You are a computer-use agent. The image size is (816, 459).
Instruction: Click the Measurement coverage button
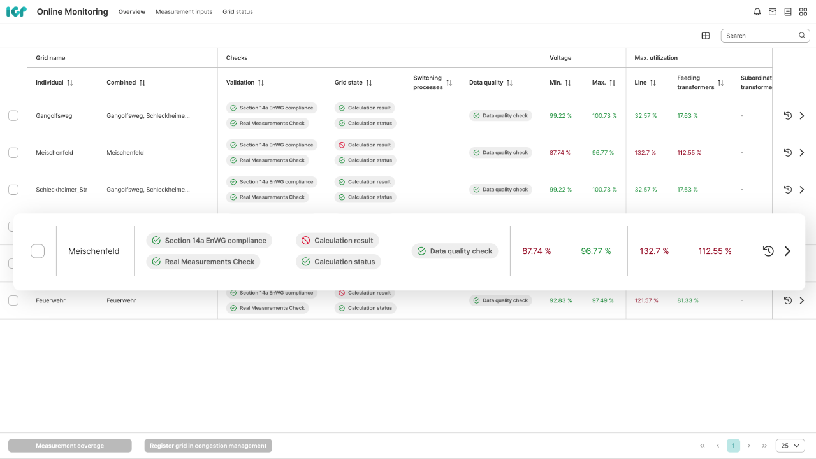pyautogui.click(x=70, y=446)
